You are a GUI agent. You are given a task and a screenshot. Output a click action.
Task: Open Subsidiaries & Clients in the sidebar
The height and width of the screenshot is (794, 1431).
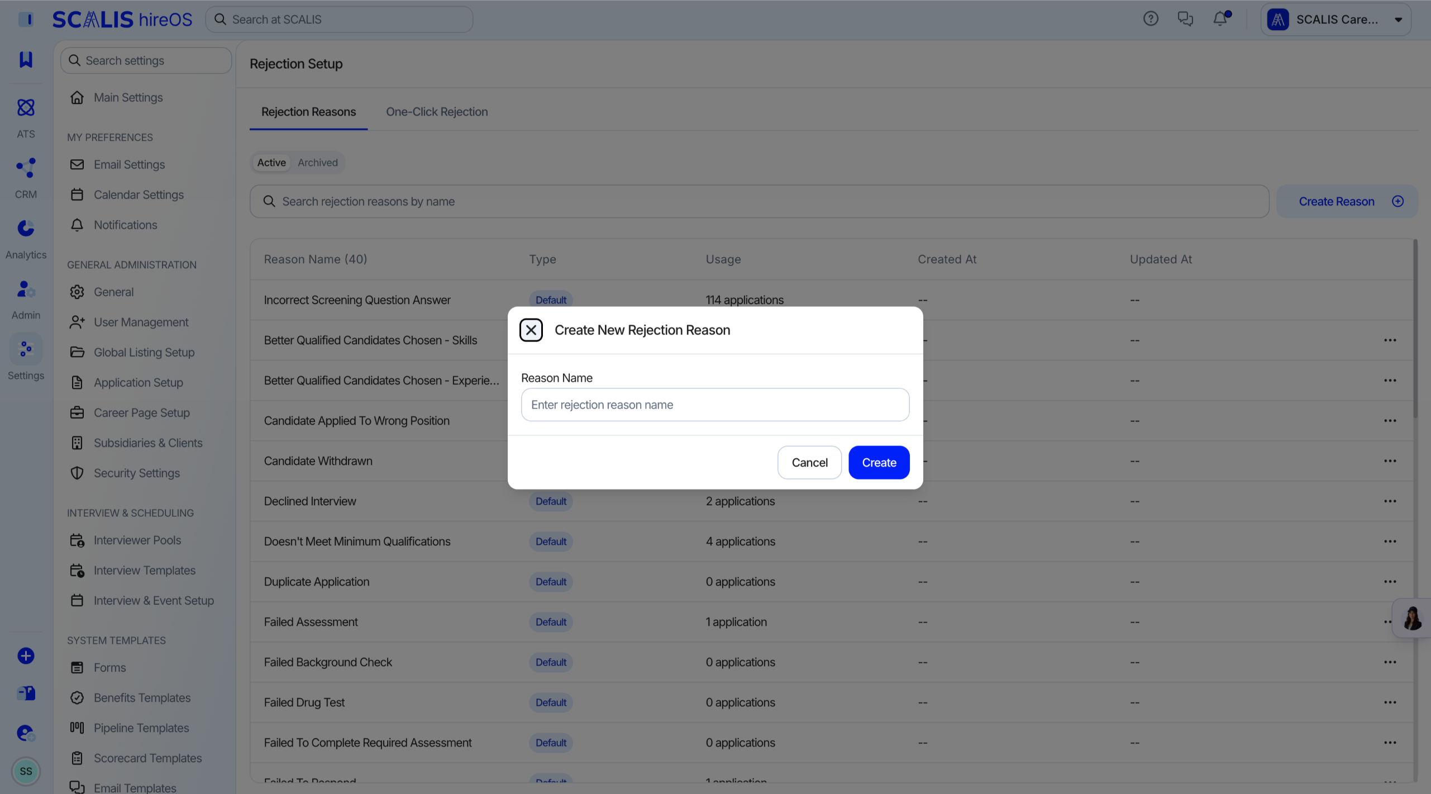148,443
